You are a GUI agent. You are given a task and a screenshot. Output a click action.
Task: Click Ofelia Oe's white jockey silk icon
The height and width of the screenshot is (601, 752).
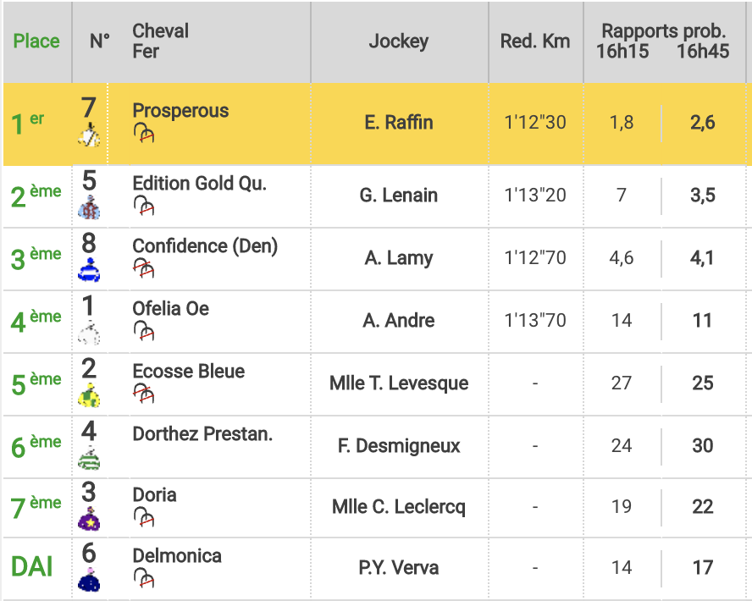(89, 333)
